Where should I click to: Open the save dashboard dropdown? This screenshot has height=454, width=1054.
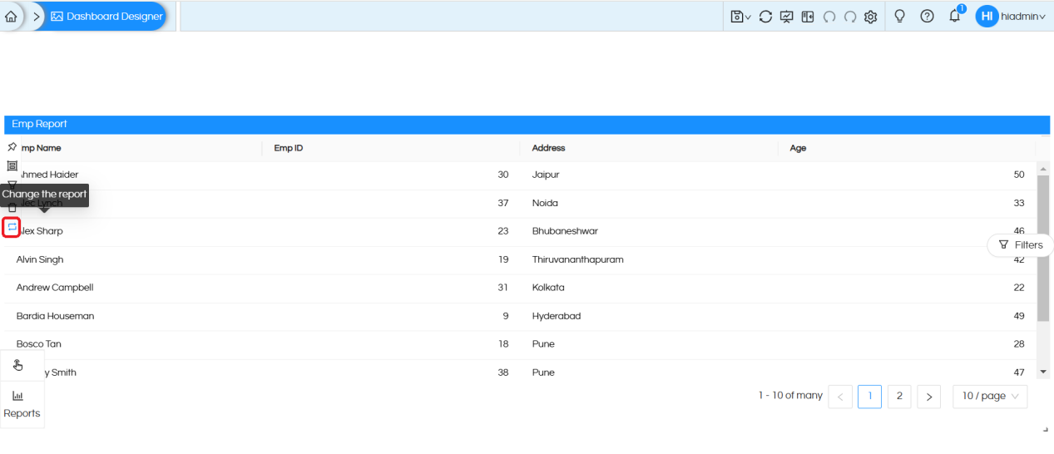740,17
